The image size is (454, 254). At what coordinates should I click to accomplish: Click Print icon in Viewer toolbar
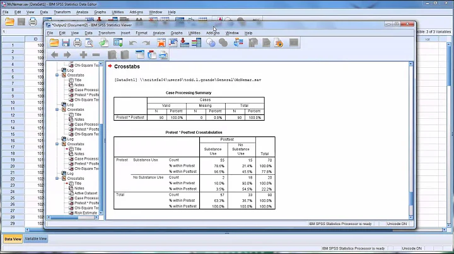click(x=77, y=43)
